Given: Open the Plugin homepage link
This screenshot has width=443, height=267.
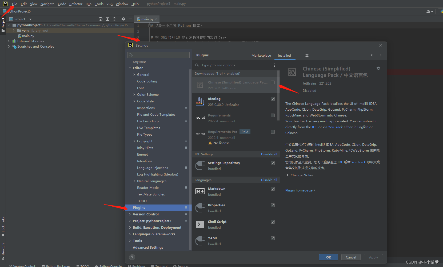Looking at the screenshot, I should (x=300, y=190).
